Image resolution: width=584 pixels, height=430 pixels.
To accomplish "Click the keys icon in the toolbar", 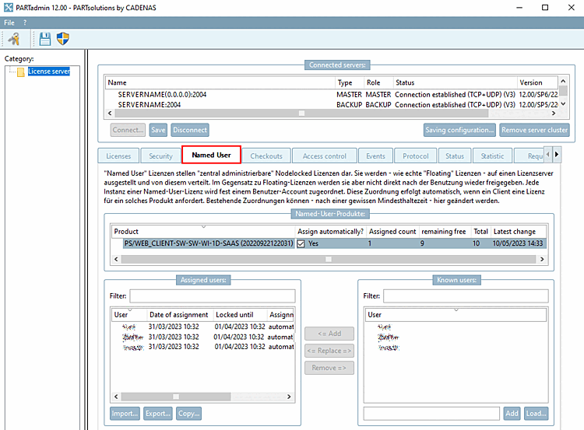I will (x=14, y=39).
